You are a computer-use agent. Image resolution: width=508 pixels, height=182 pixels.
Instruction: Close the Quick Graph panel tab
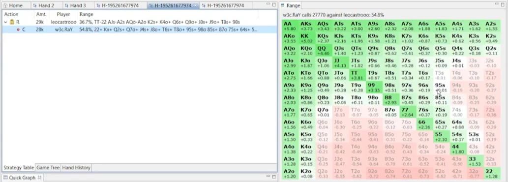(x=40, y=178)
